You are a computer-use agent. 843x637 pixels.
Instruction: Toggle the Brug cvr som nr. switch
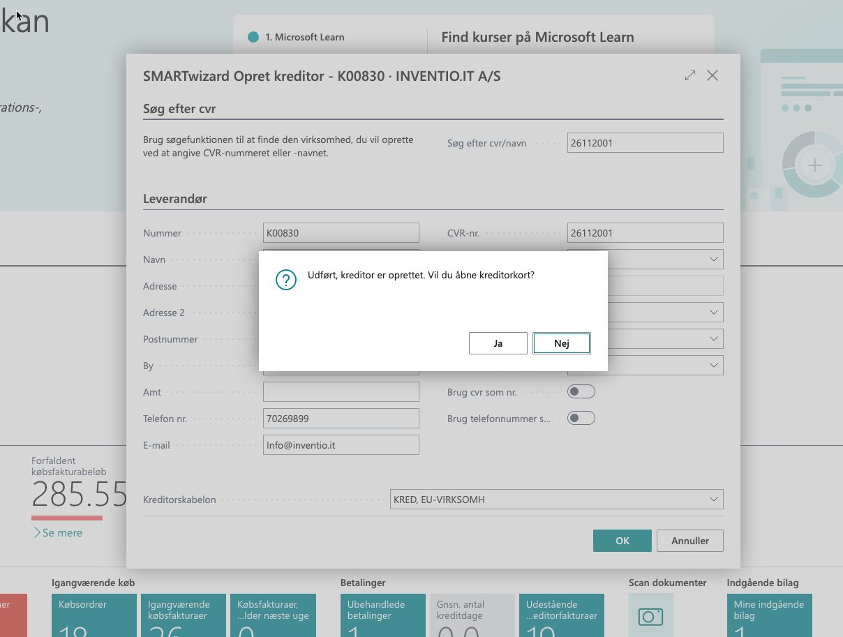581,392
